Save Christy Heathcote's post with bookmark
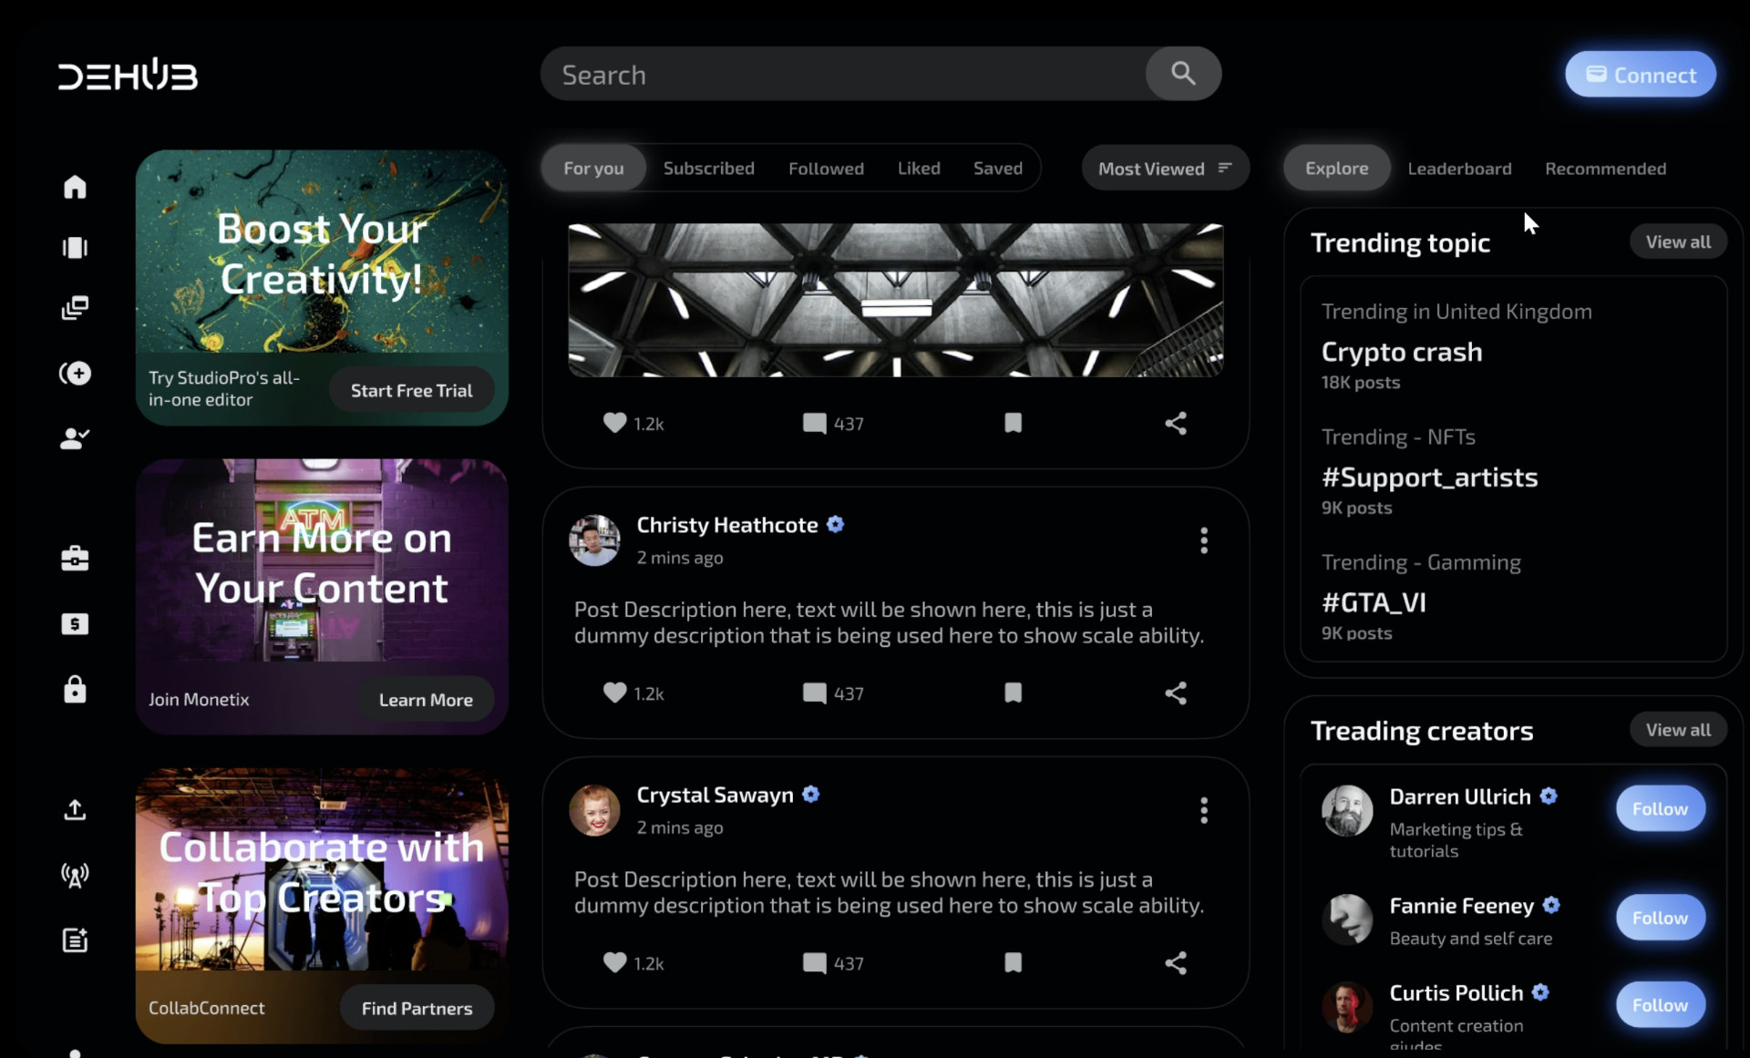This screenshot has height=1058, width=1750. (1013, 693)
